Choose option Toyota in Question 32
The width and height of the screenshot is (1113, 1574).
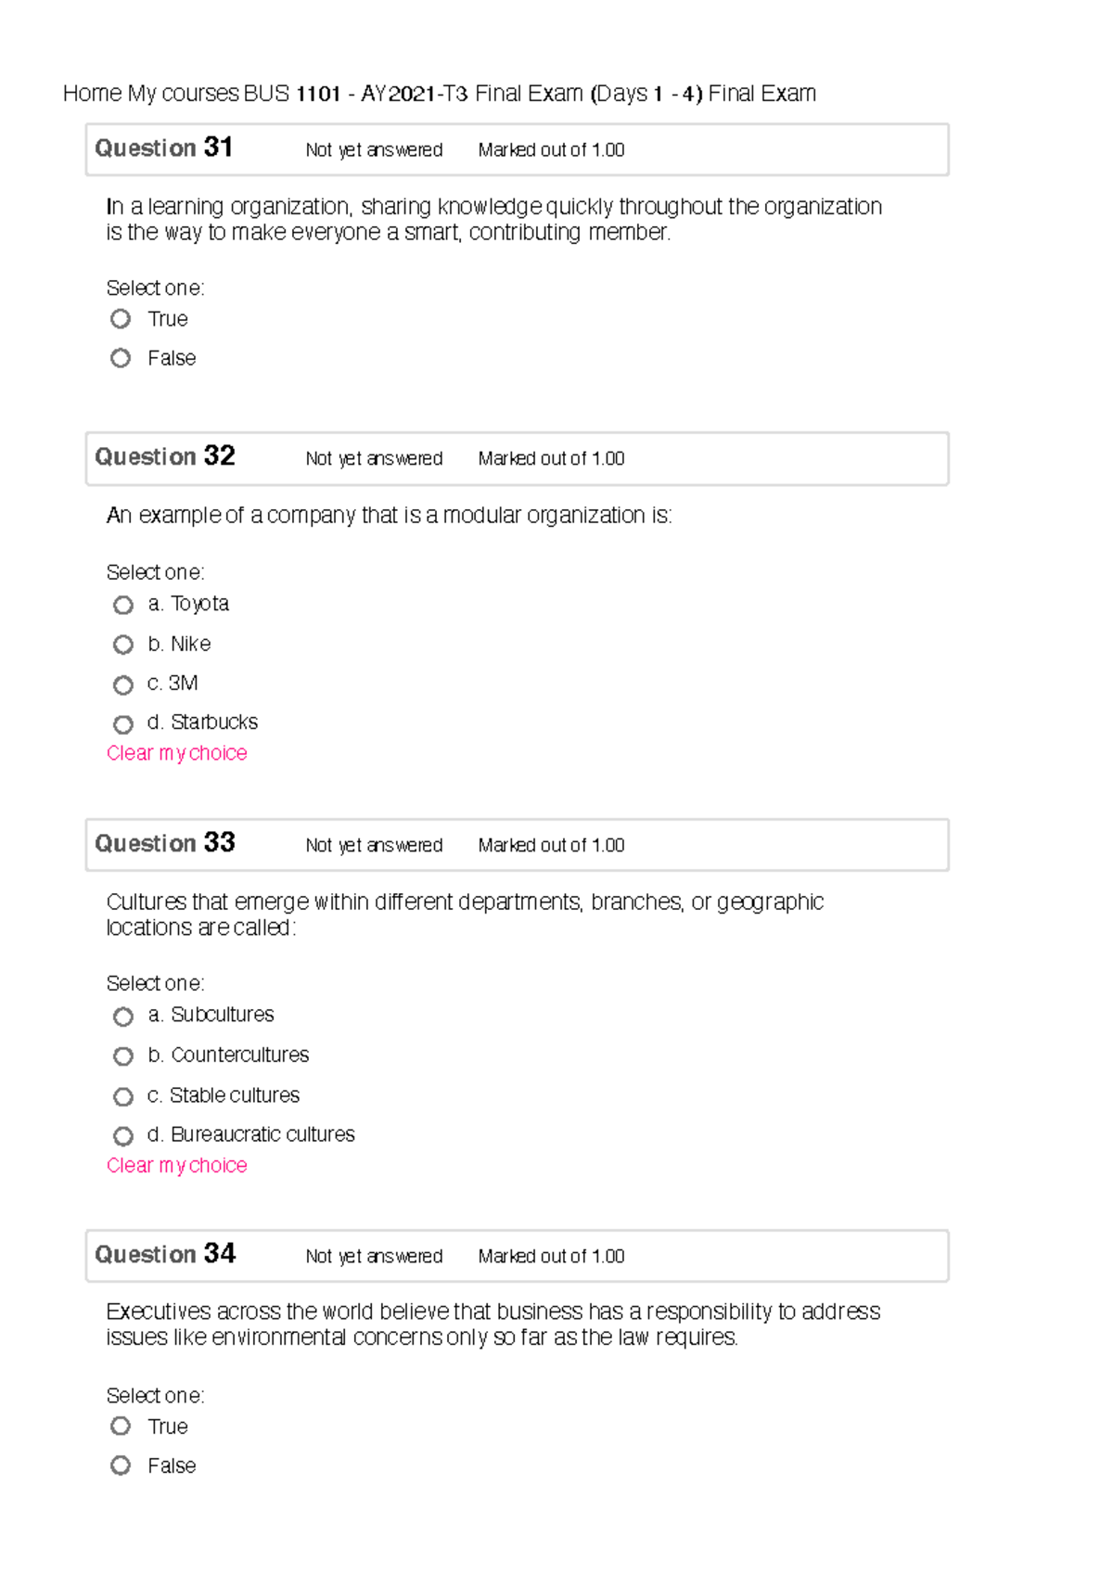(x=123, y=605)
